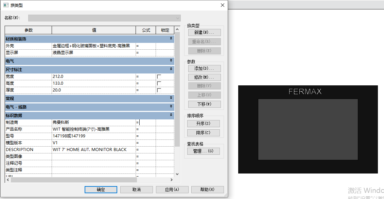Edit the 制造商 value 弗曼科斯
384x199 pixels.
tap(94, 122)
